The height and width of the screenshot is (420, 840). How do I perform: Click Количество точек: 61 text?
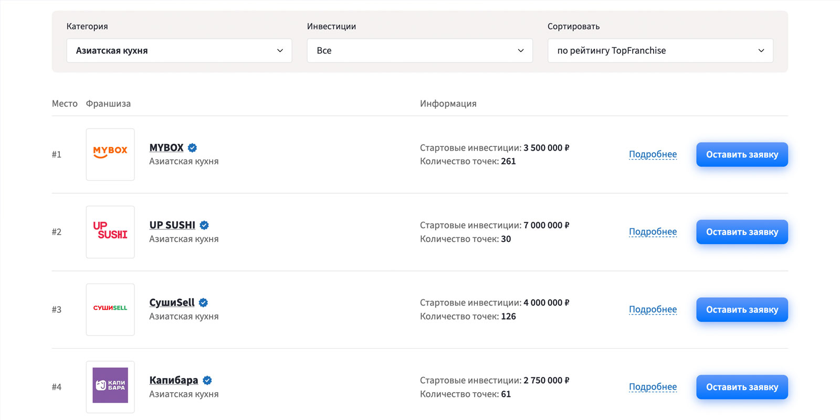(x=465, y=394)
